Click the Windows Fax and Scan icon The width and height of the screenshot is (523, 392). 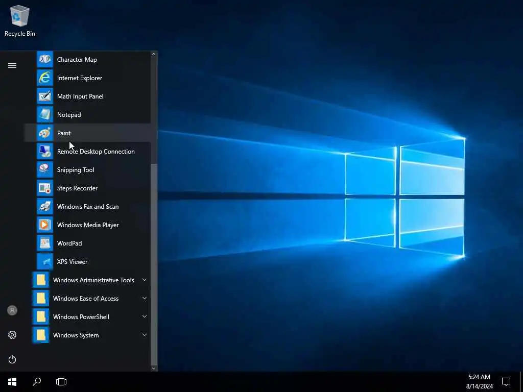tap(45, 206)
